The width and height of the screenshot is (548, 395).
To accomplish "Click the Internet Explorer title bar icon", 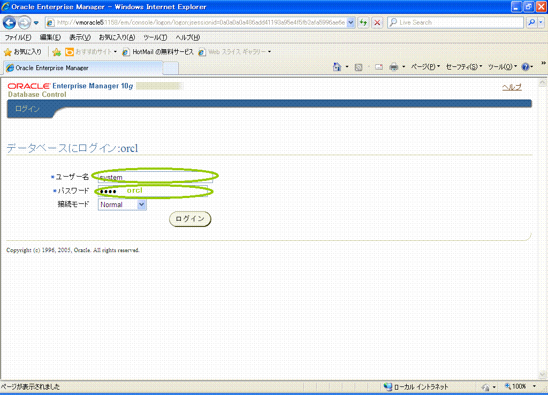I will coord(5,6).
